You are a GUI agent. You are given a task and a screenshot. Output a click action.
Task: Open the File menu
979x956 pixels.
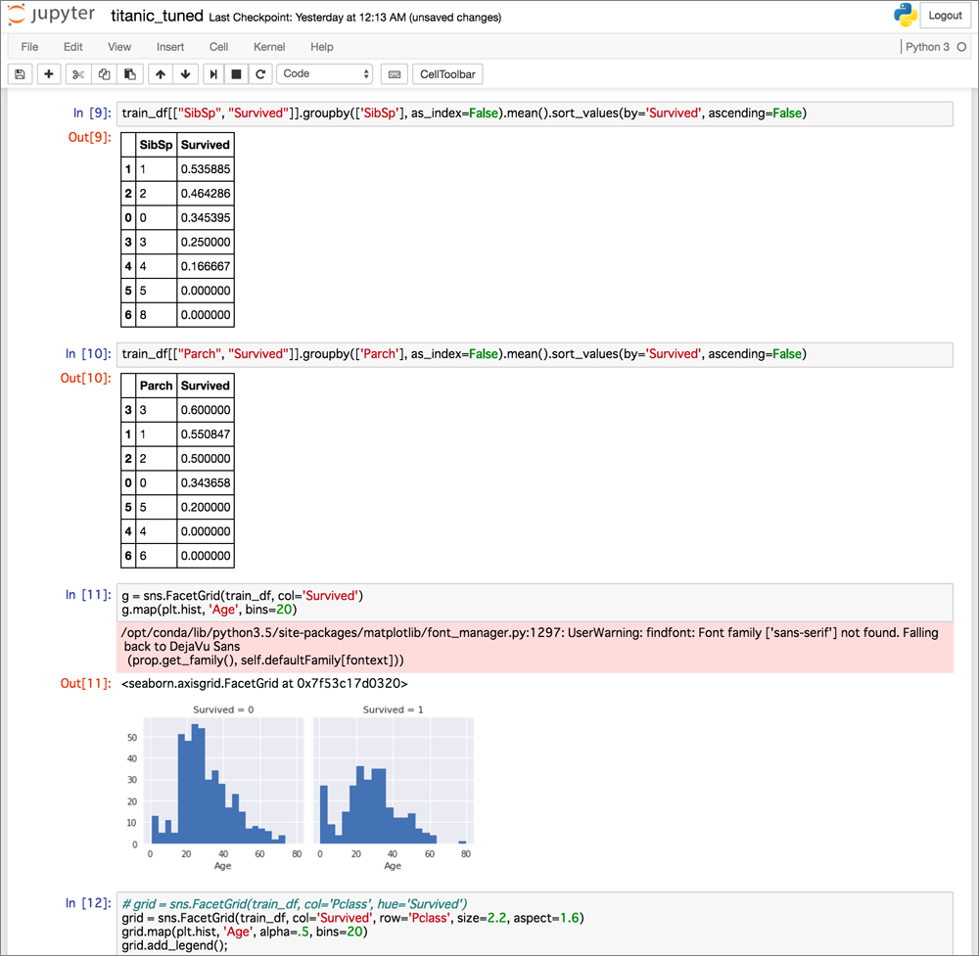coord(29,47)
